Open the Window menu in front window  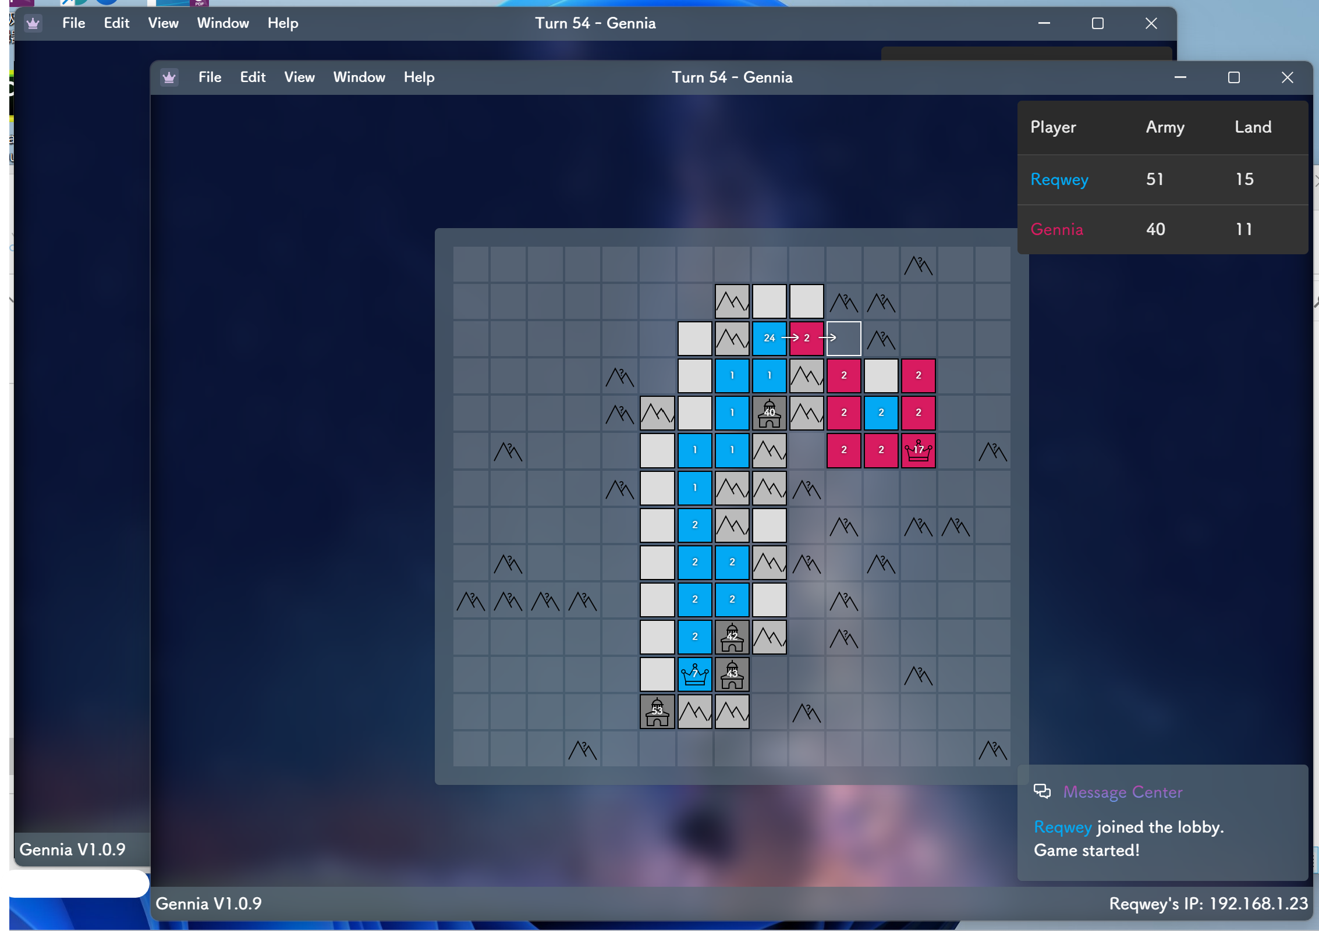click(x=359, y=77)
